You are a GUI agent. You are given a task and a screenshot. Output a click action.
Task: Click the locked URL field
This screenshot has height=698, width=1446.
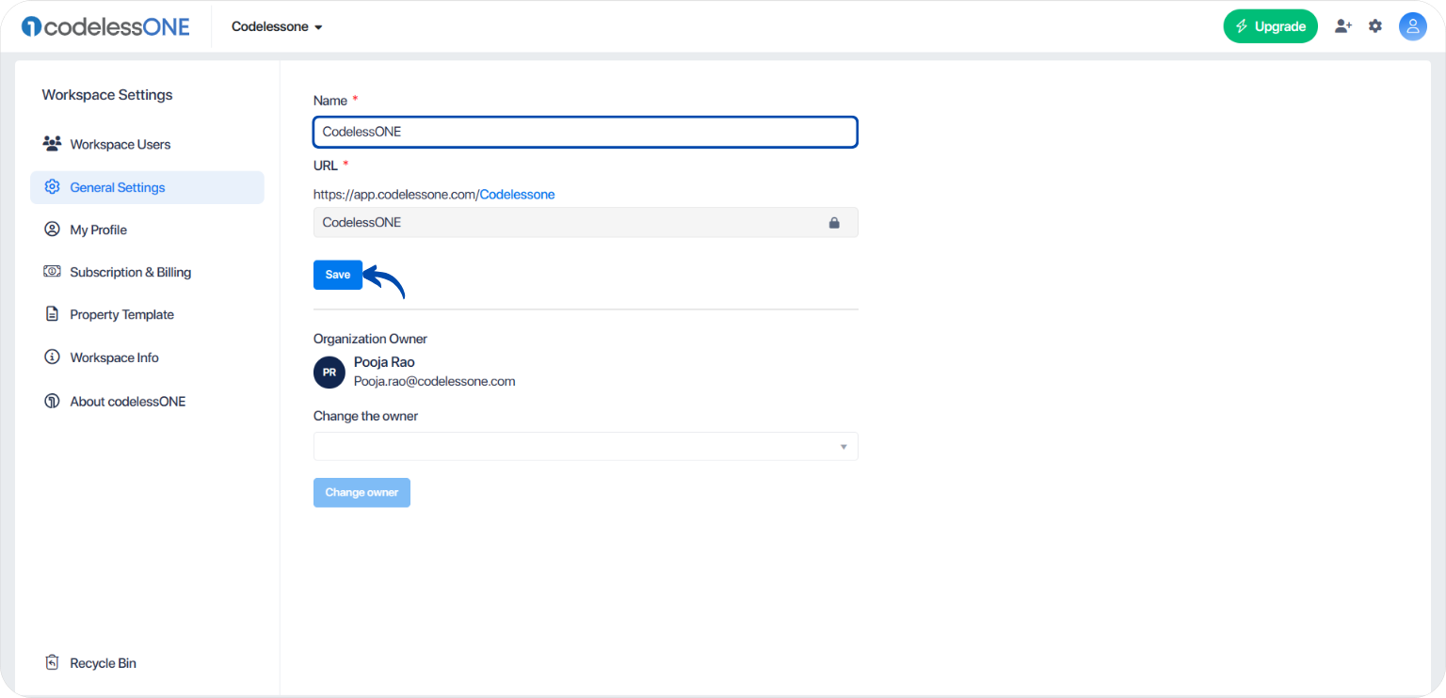tap(586, 223)
